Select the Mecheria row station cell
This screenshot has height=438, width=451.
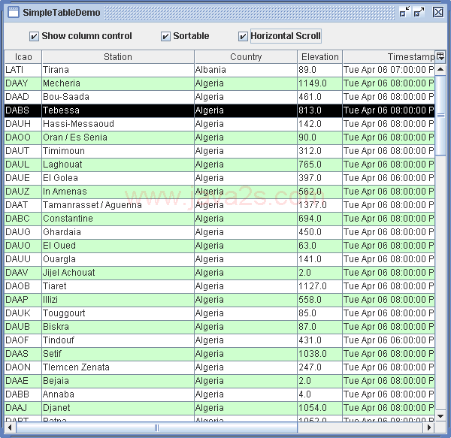118,83
